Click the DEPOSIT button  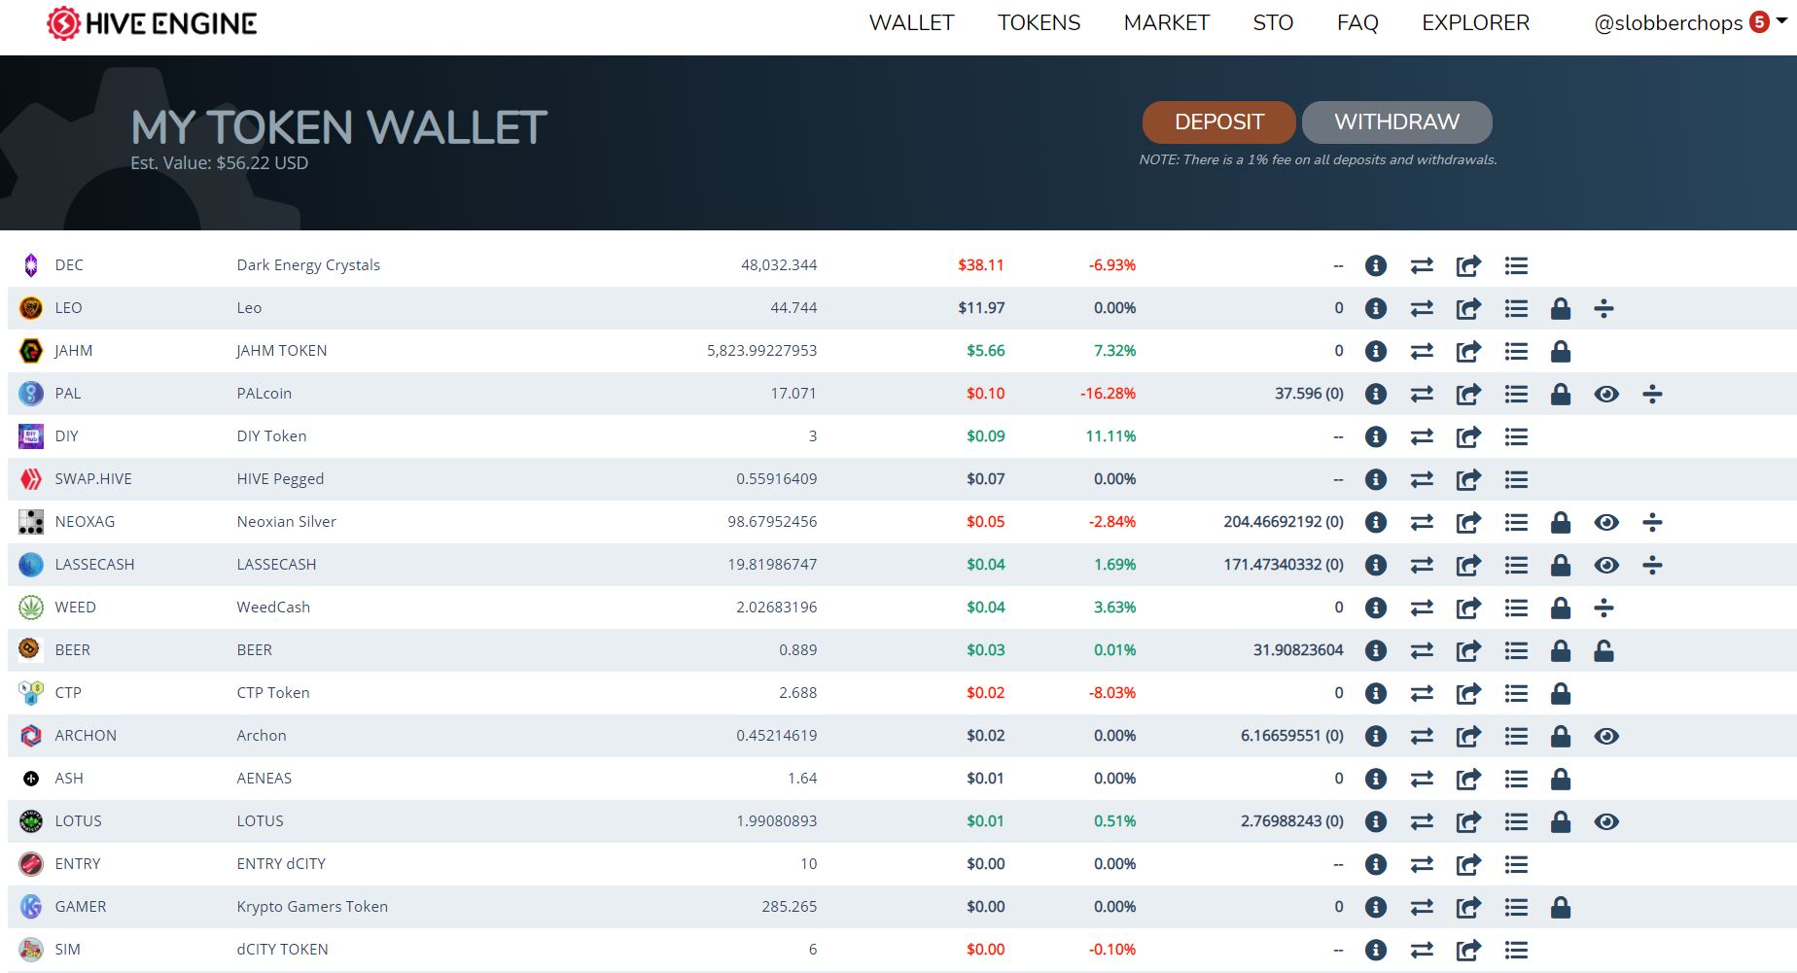point(1218,122)
